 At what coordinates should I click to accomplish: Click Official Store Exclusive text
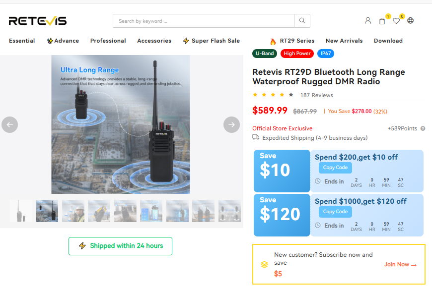click(283, 128)
